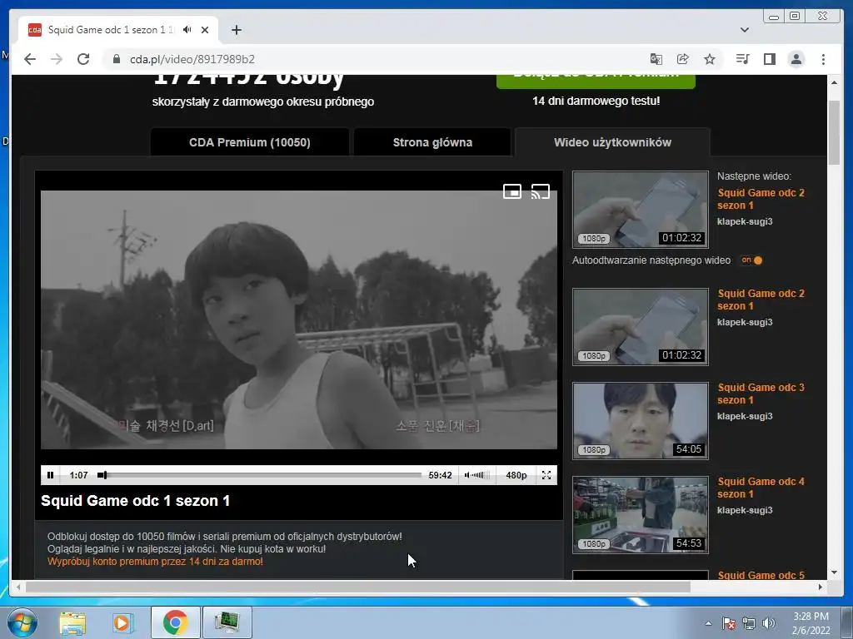
Task: Switch to Strona główna tab
Action: pos(432,142)
